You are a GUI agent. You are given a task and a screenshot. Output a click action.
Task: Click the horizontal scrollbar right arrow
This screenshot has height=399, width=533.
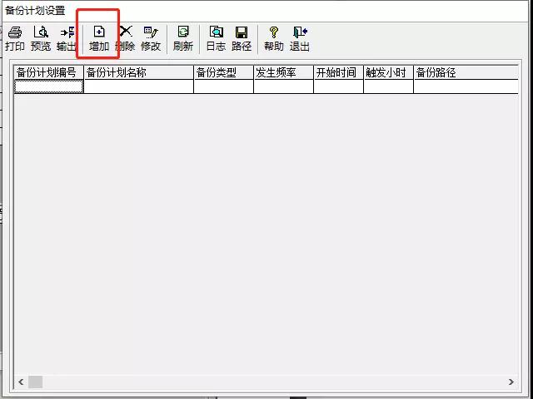(511, 382)
